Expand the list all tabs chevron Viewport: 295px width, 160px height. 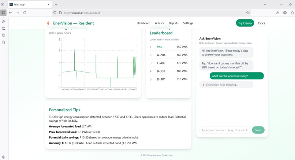(x=265, y=4)
